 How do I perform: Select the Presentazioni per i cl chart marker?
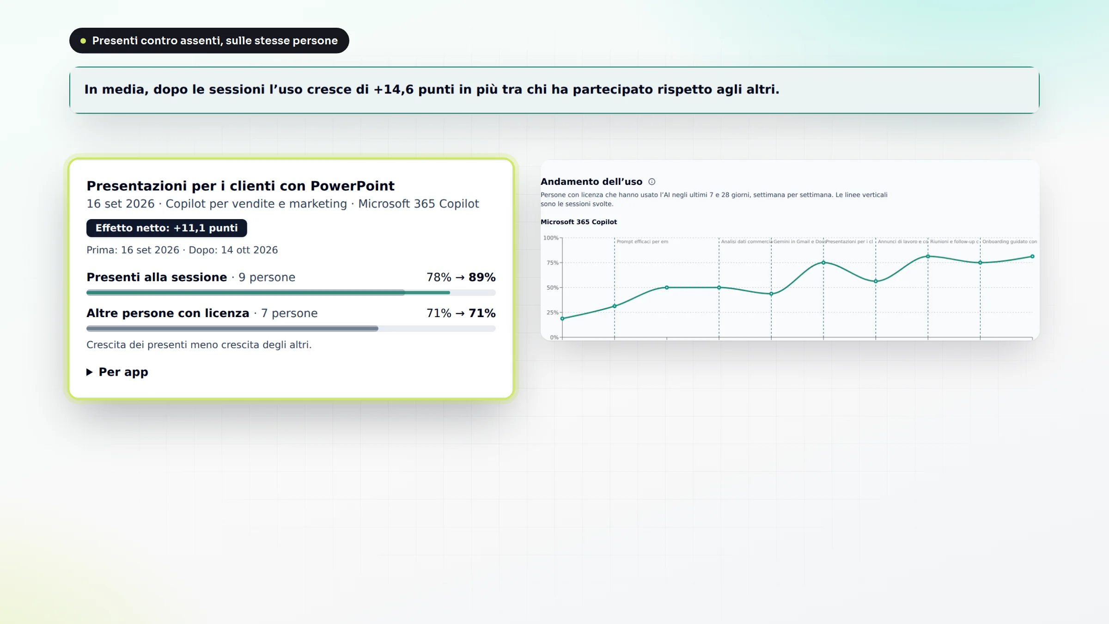(x=849, y=242)
